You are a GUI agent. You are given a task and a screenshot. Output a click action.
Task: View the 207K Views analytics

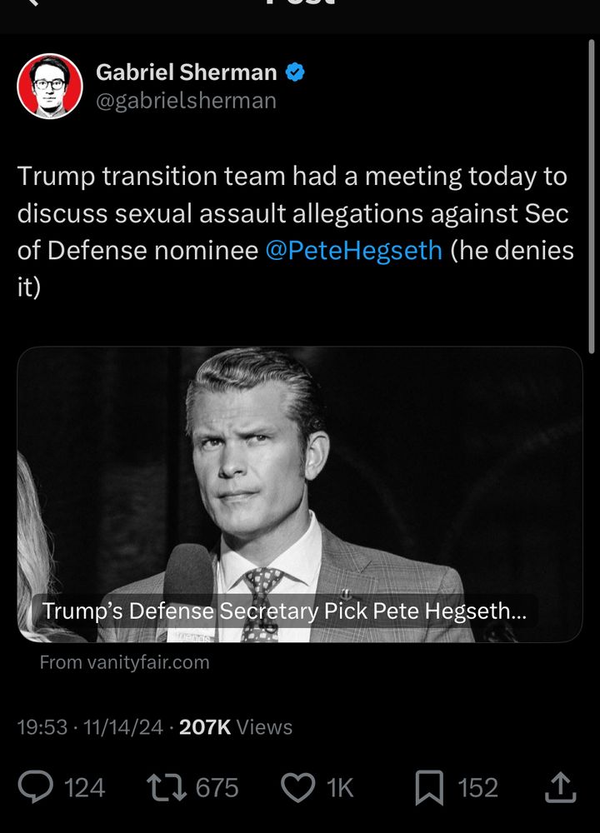236,726
